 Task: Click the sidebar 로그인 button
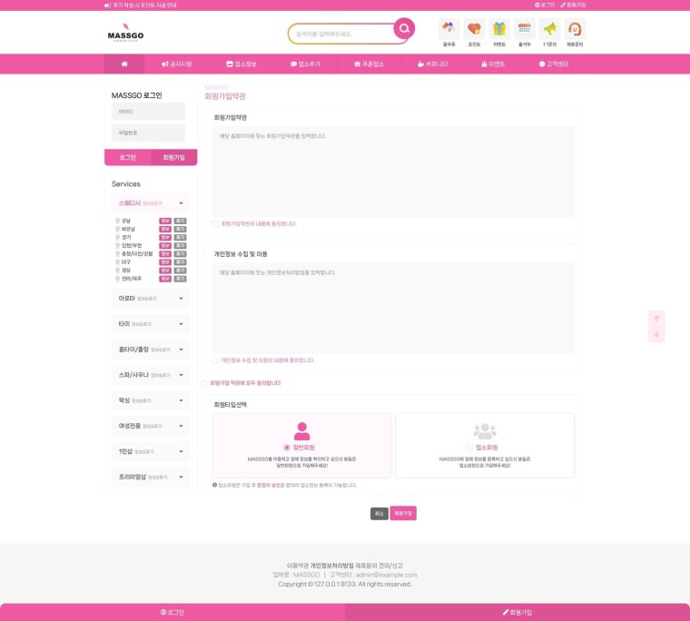point(128,158)
